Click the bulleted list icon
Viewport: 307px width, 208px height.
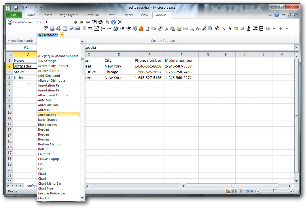click(109, 29)
